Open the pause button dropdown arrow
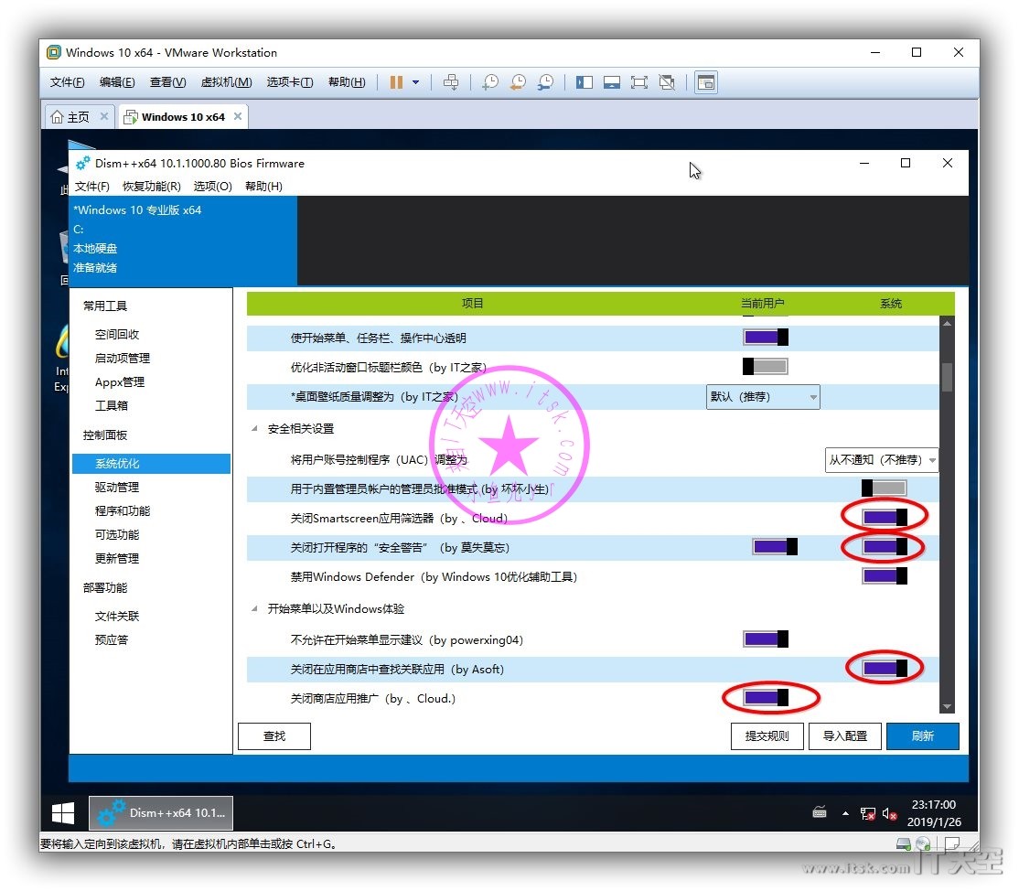This screenshot has width=1019, height=891. click(416, 82)
